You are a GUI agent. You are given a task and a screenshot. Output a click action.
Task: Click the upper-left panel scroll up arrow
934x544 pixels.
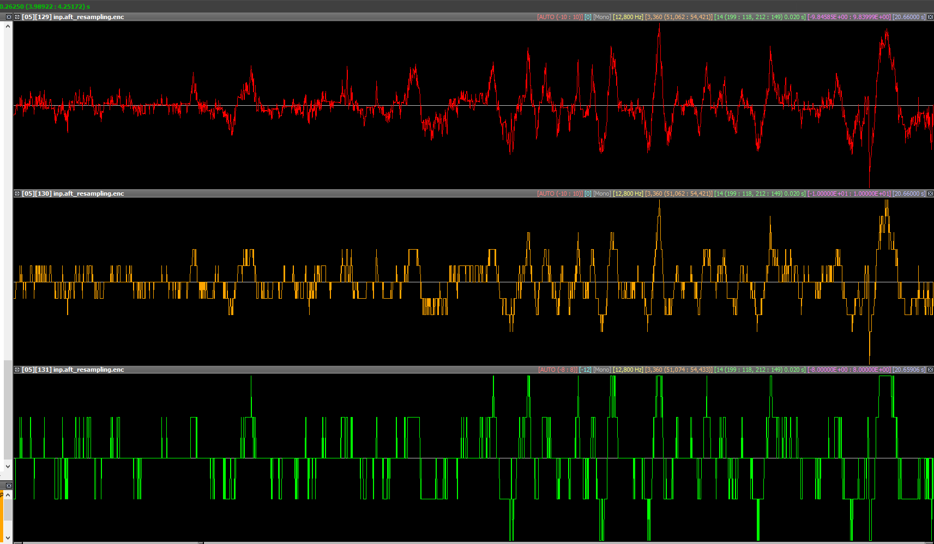click(8, 26)
